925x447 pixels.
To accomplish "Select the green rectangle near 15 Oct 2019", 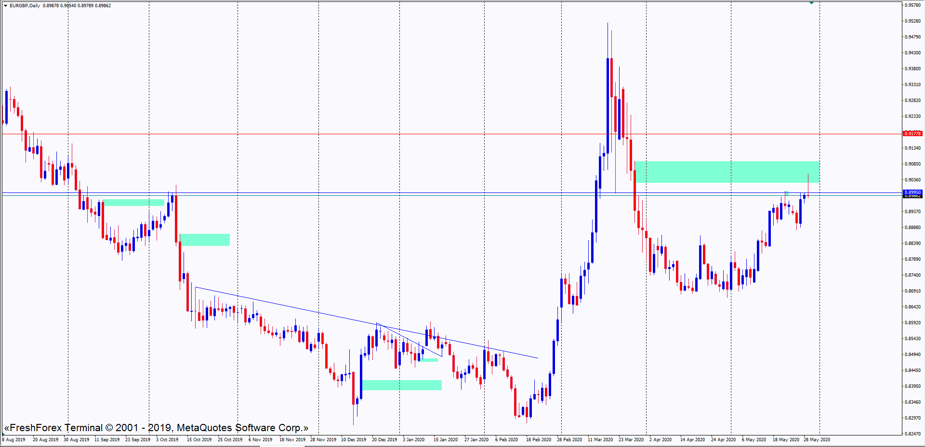I will point(205,240).
